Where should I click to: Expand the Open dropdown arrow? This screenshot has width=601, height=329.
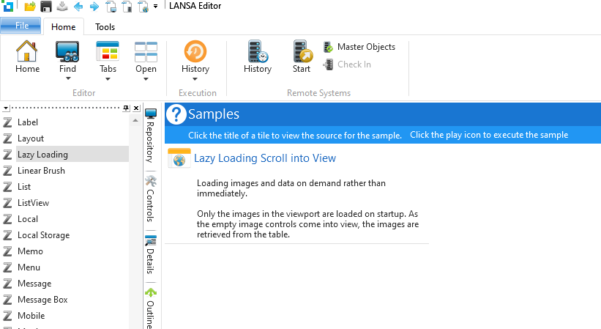pyautogui.click(x=146, y=79)
